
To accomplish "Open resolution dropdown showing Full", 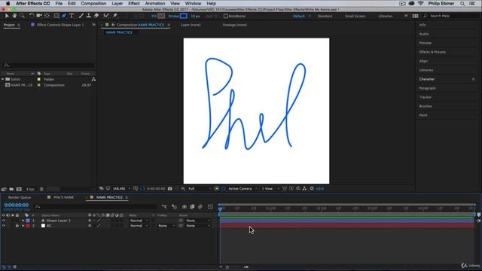I will 200,188.
